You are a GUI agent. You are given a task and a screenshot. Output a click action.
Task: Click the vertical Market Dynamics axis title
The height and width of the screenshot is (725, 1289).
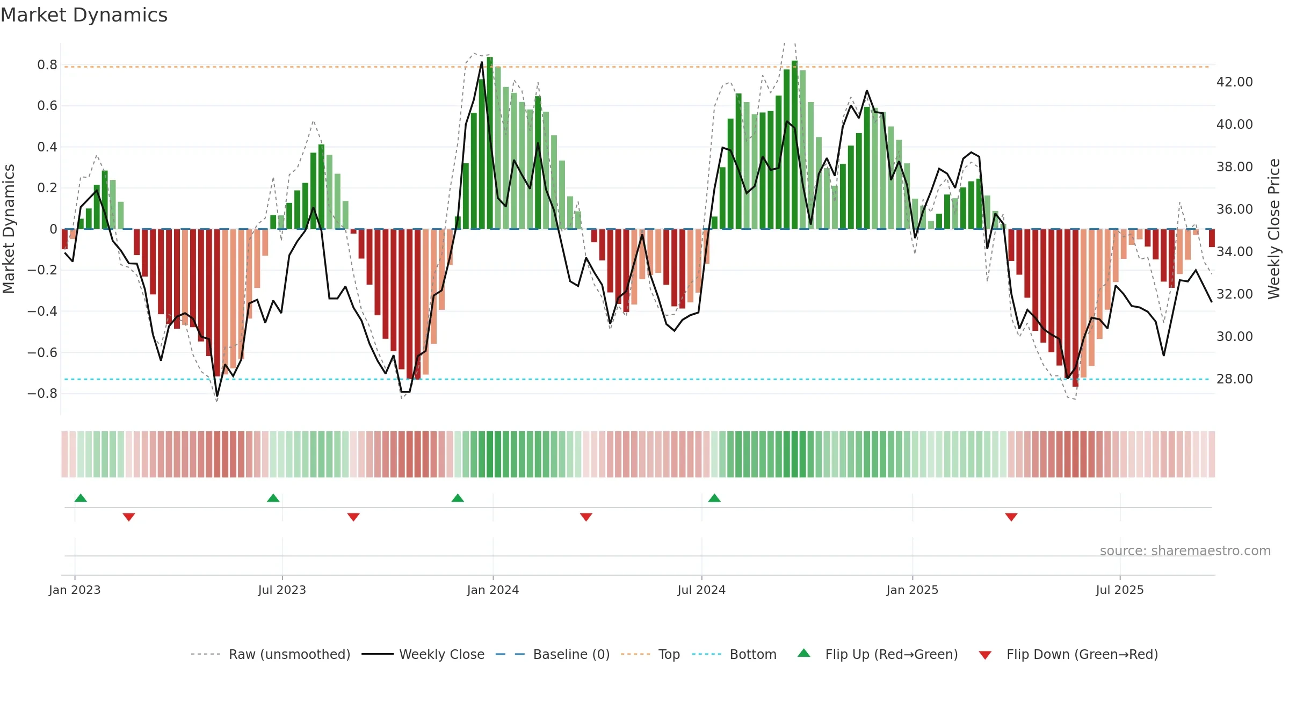9,229
